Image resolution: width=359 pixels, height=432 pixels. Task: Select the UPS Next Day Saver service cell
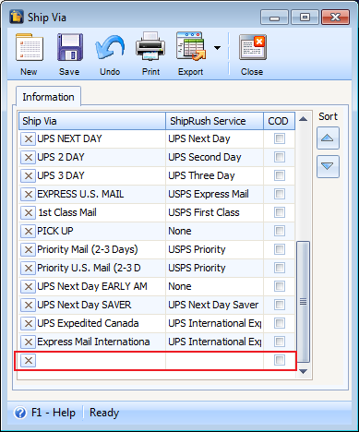pyautogui.click(x=214, y=305)
